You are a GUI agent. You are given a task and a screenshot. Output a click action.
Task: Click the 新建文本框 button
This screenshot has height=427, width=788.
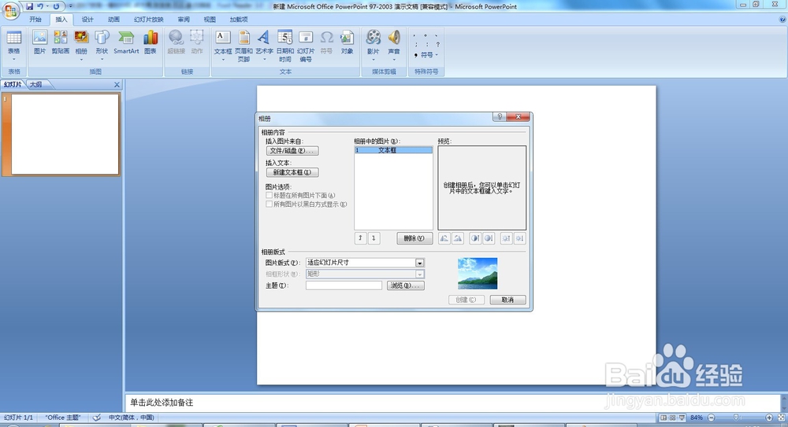click(x=292, y=172)
